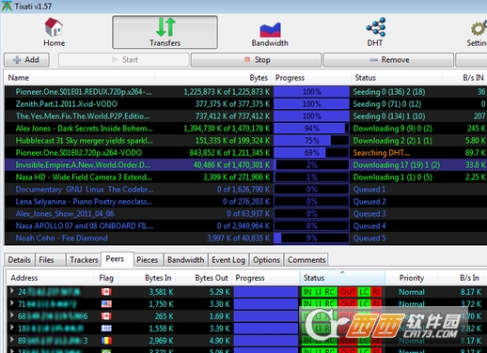The width and height of the screenshot is (487, 353).
Task: Sort peers by Bytes Out column
Action: tap(204, 278)
